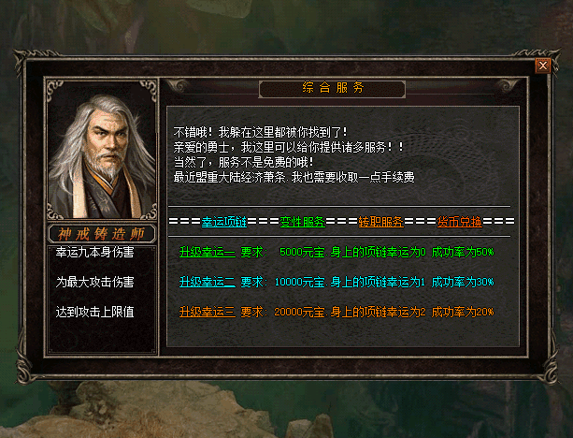
Task: Click the 不错哦 greeting dialogue line
Action: pos(261,132)
